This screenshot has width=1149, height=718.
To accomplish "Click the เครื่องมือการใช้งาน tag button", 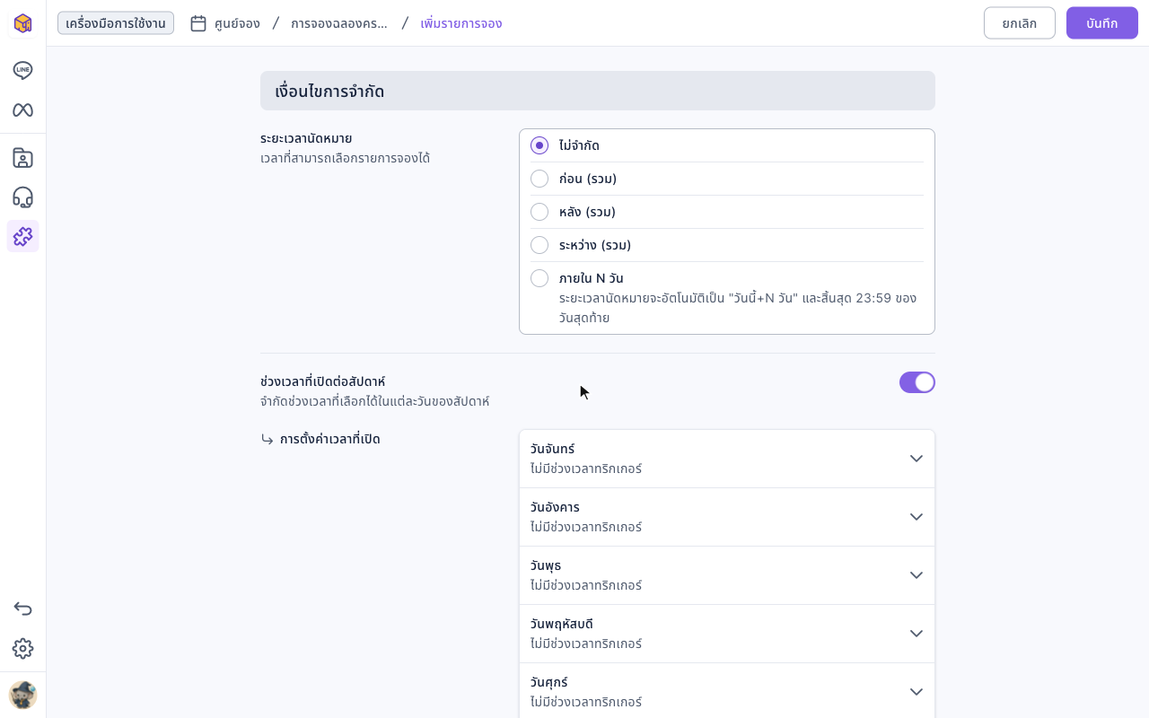I will (x=116, y=23).
